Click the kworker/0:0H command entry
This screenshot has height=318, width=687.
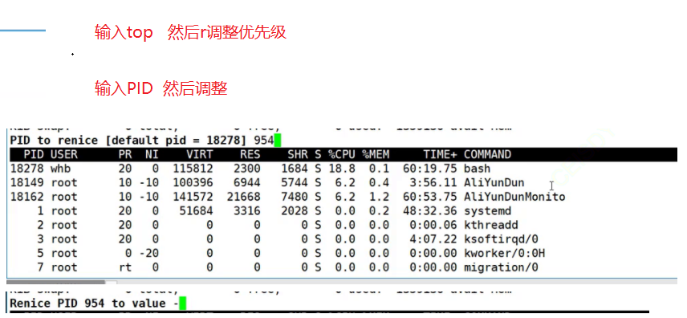[504, 253]
